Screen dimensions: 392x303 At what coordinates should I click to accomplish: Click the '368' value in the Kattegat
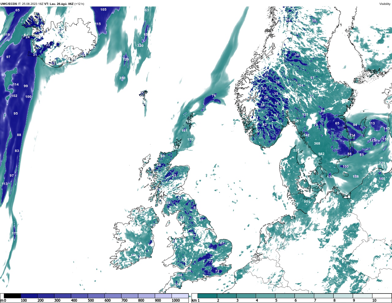317,143
